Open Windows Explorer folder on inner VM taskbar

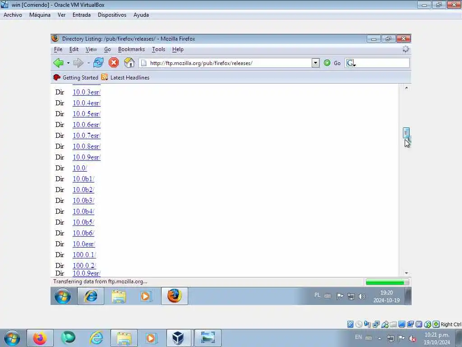tap(119, 296)
